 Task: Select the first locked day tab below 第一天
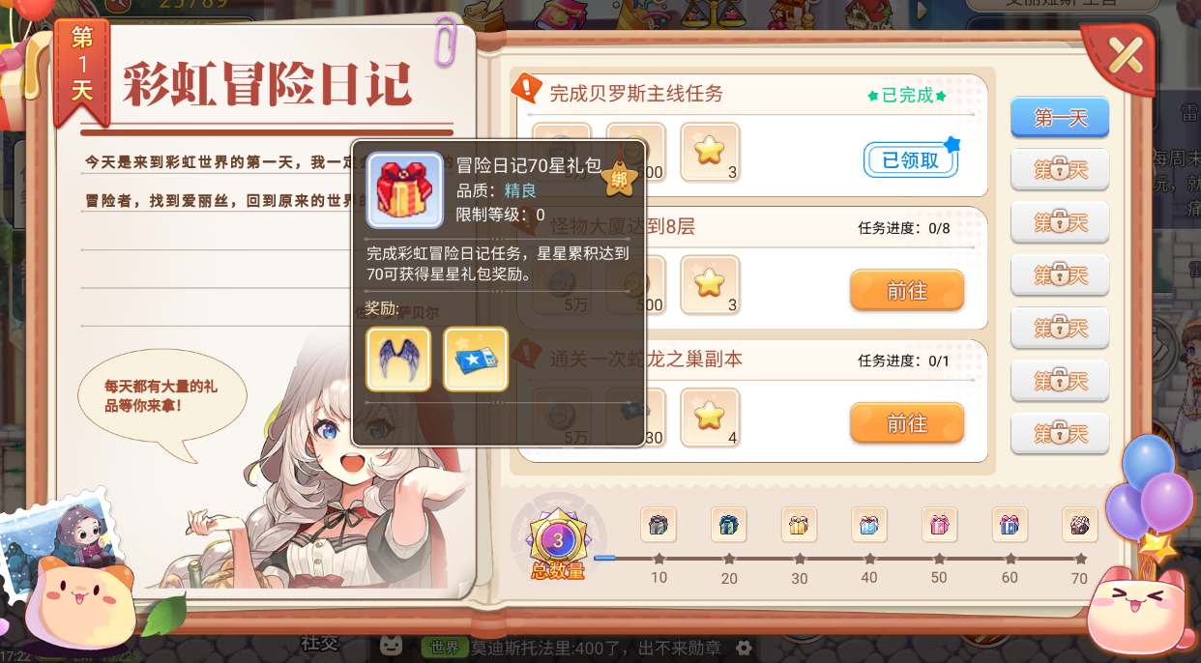click(1060, 171)
